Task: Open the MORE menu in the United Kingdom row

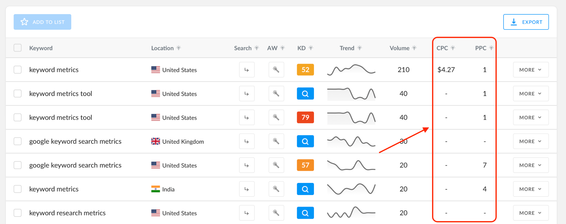Action: point(531,141)
